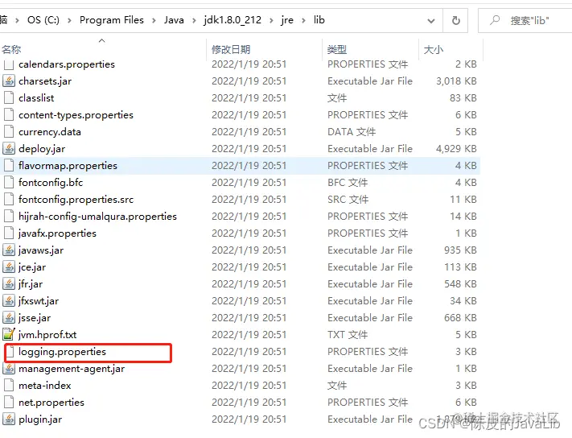This screenshot has width=572, height=438.
Task: Refresh the lib folder view
Action: [x=455, y=20]
